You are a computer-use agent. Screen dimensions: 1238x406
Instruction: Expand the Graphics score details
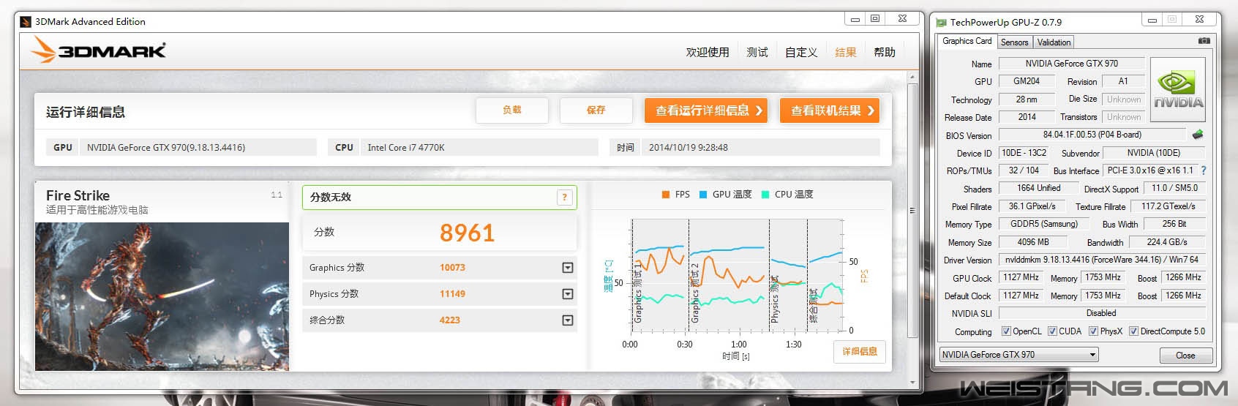point(567,268)
